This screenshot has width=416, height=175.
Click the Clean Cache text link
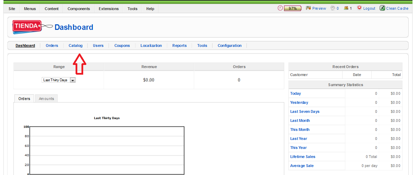(x=397, y=8)
